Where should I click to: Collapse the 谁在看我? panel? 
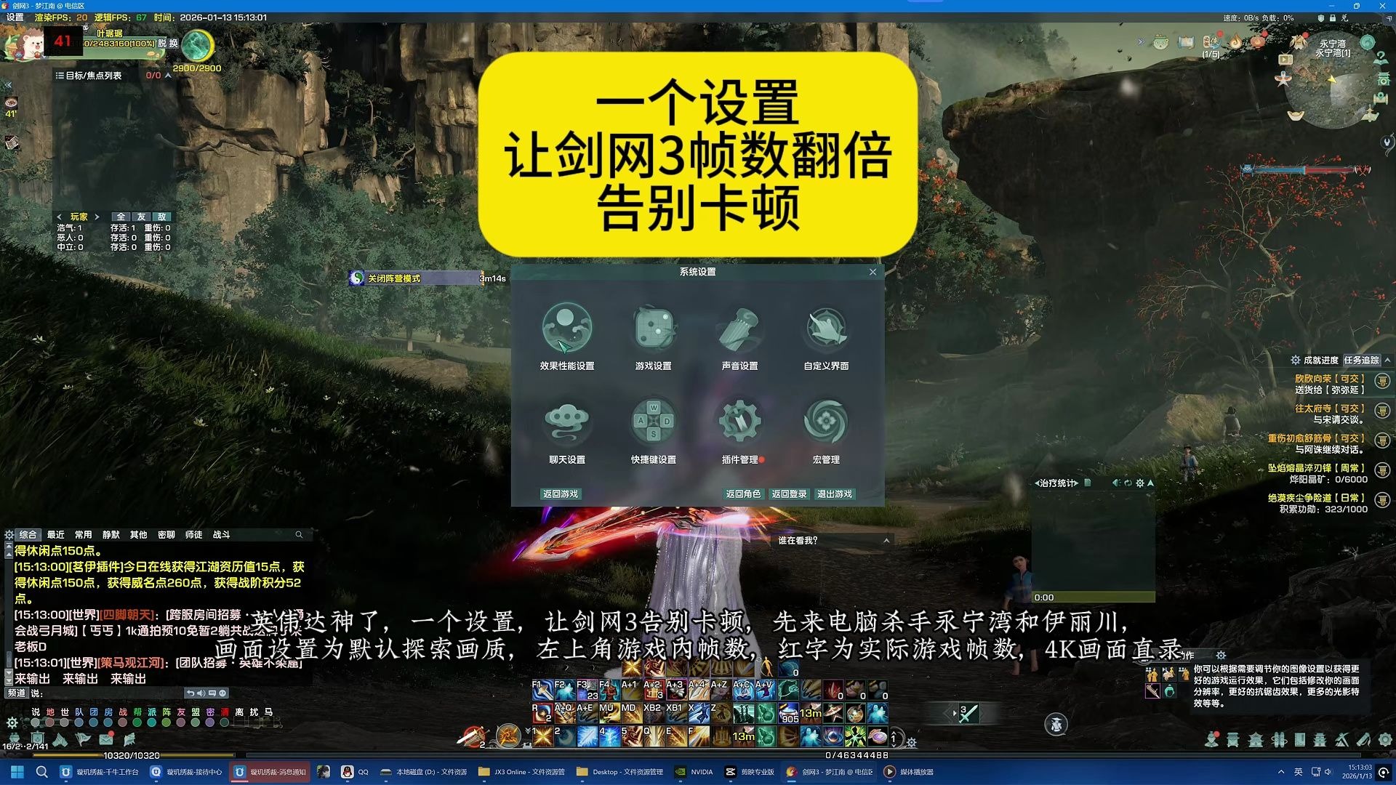click(886, 540)
